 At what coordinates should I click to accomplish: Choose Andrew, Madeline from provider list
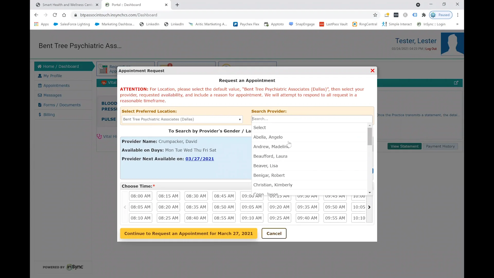[x=310, y=147]
